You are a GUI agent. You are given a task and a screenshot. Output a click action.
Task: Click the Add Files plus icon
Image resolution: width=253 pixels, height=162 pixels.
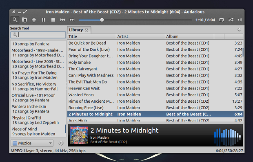tap(34, 20)
